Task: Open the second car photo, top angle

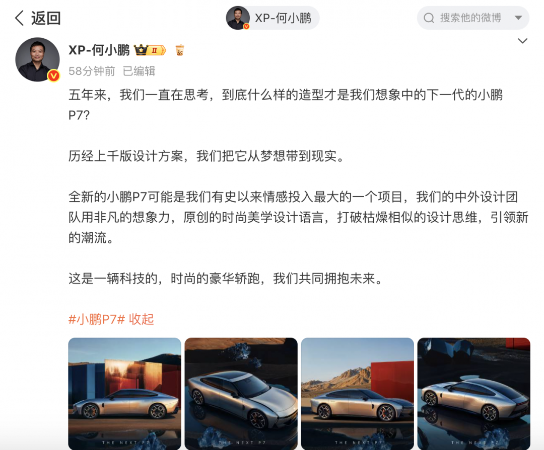Action: click(241, 394)
